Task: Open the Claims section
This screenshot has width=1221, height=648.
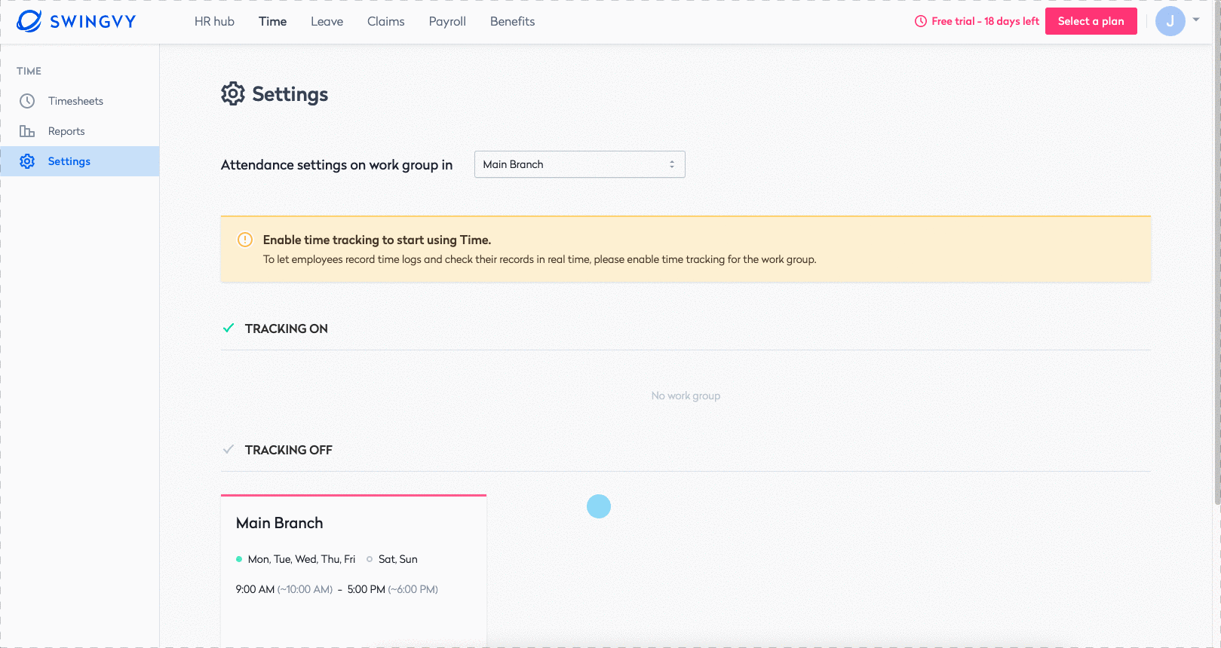Action: pos(385,22)
